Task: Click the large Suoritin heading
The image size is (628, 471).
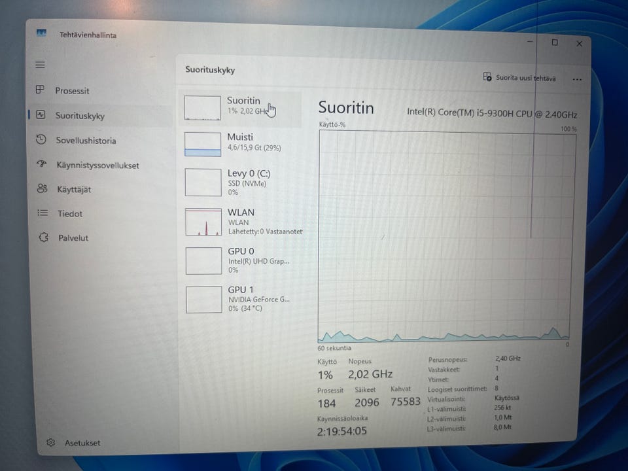Action: point(346,108)
